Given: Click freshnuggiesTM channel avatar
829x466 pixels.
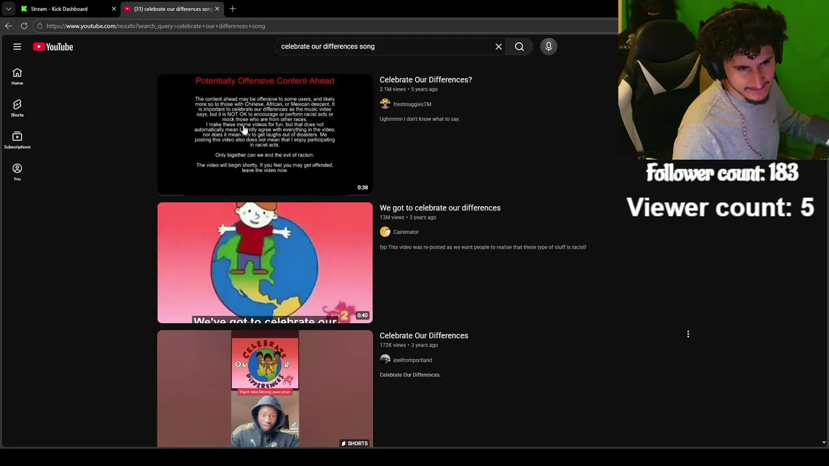Looking at the screenshot, I should pyautogui.click(x=385, y=104).
